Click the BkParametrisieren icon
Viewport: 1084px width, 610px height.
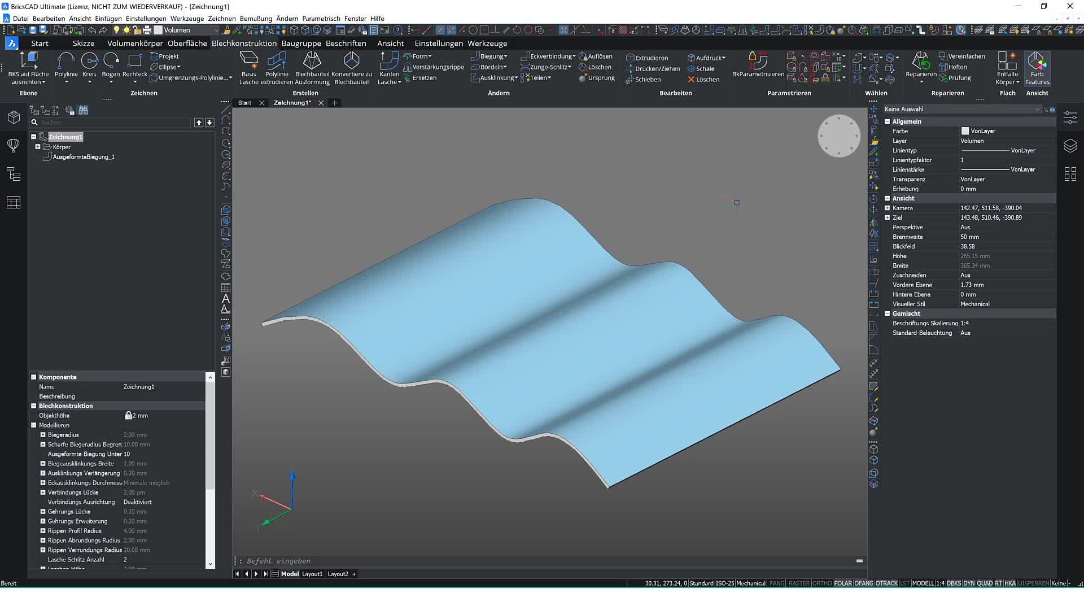click(758, 64)
